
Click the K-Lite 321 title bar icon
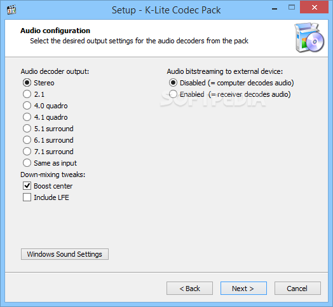click(x=11, y=10)
